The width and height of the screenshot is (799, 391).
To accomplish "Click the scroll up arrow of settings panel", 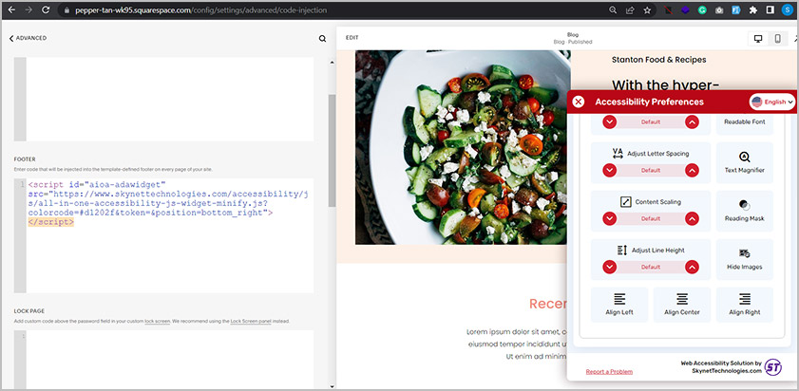I will [x=333, y=62].
